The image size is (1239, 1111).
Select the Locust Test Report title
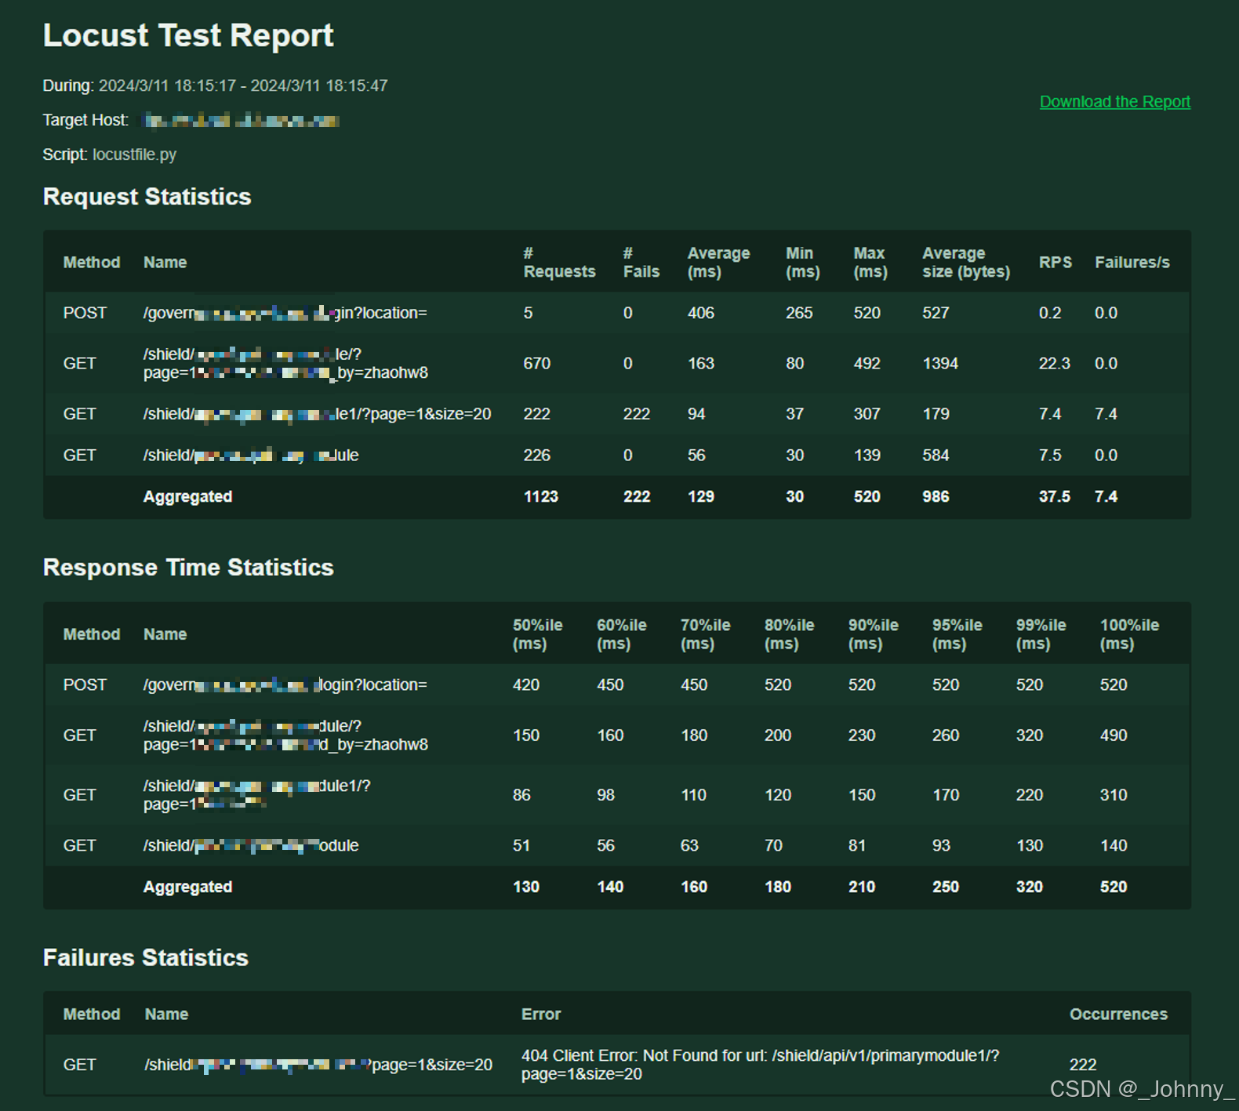coord(188,35)
